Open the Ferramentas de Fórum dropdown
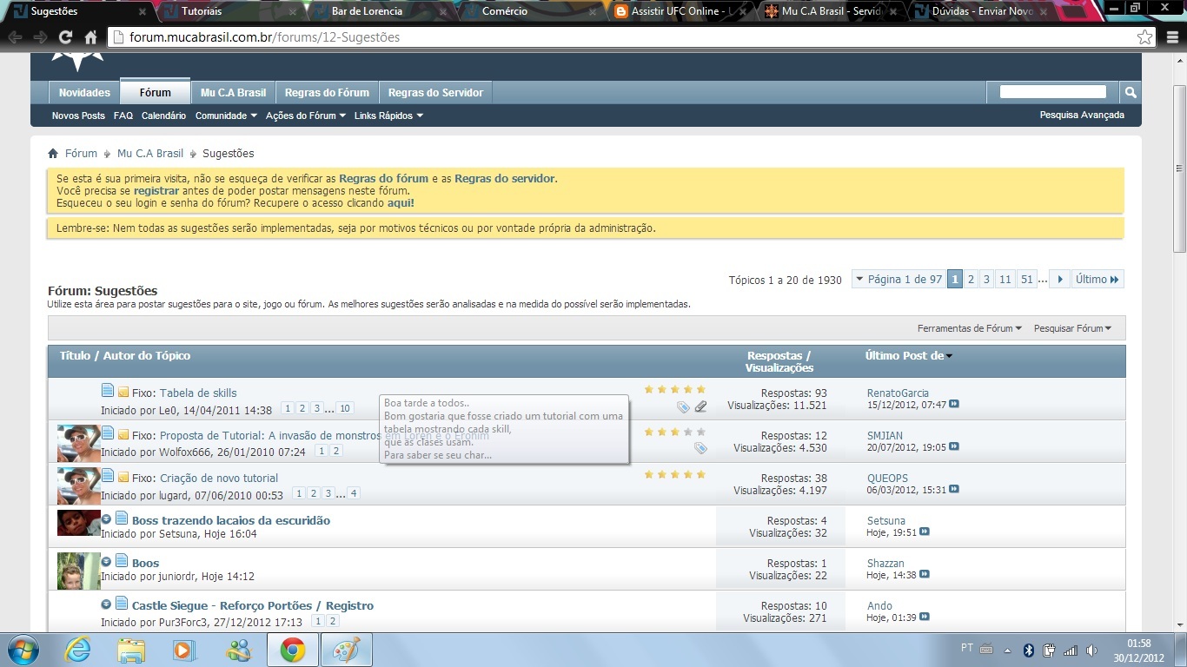The image size is (1187, 667). pyautogui.click(x=969, y=328)
